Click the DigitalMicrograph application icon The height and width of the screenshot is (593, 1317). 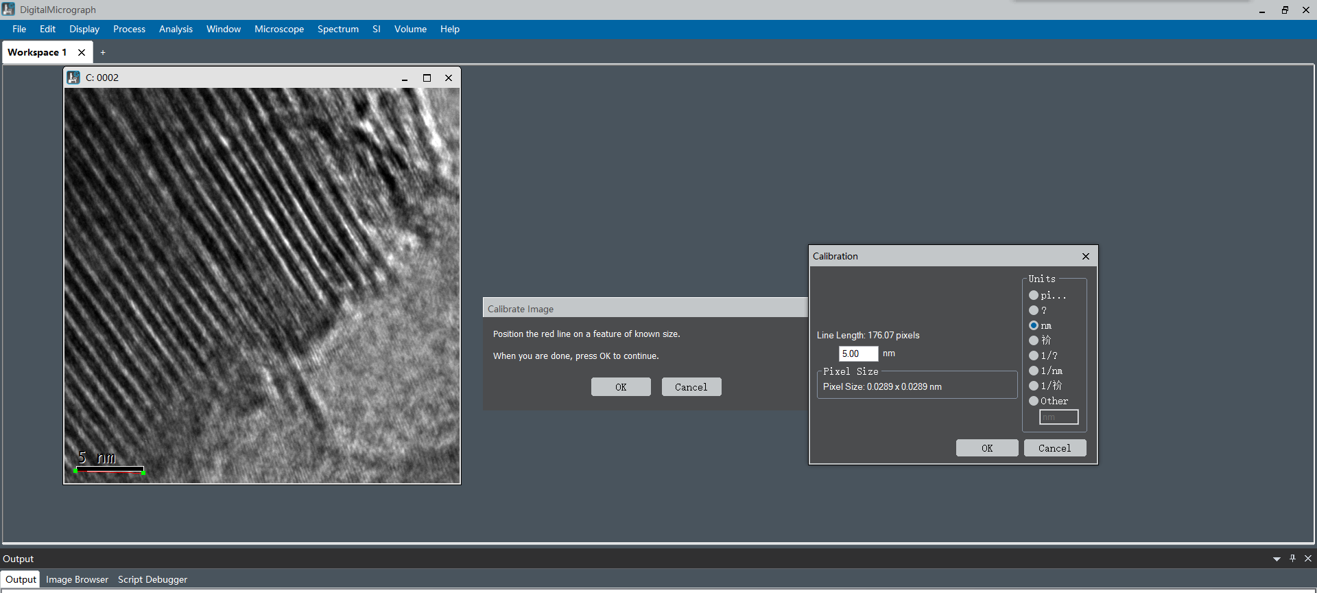(8, 10)
